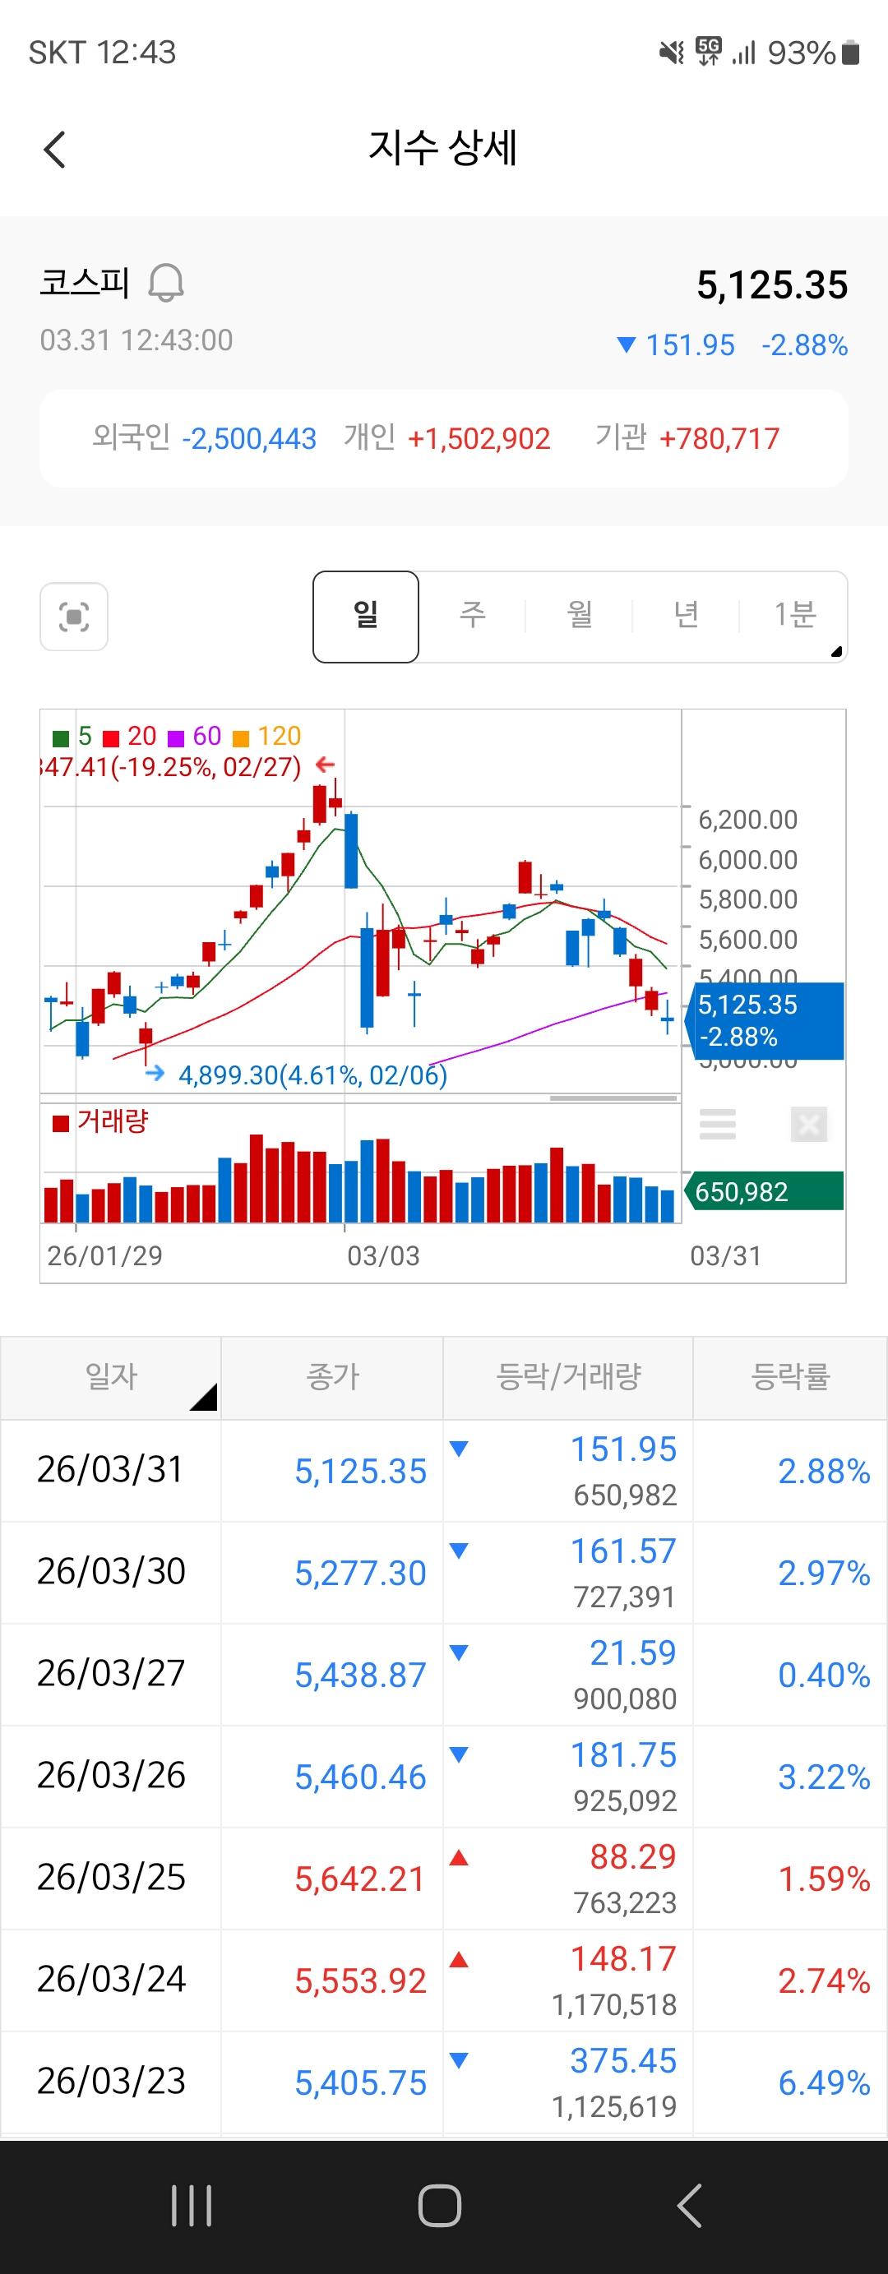Tap the chart menu hamburger icon
Screen dimensions: 888x2274
(717, 1124)
